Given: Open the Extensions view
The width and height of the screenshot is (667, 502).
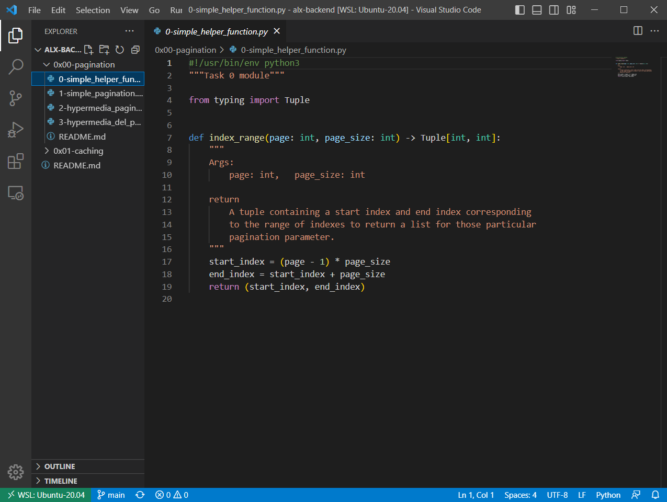Looking at the screenshot, I should pyautogui.click(x=16, y=161).
